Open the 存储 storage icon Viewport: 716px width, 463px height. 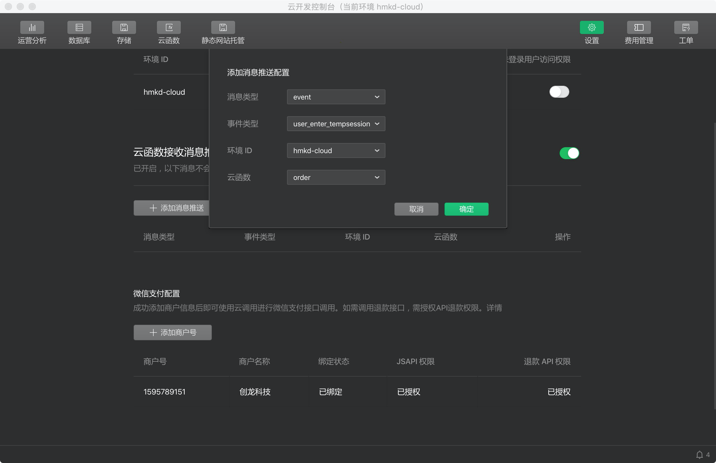124,28
